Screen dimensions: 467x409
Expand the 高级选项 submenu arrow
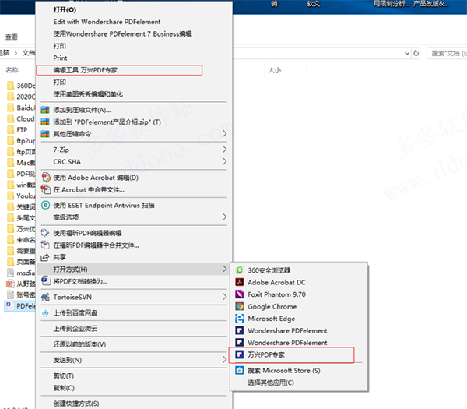point(225,217)
